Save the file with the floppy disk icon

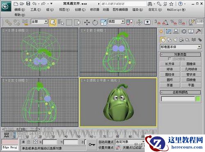click(x=28, y=4)
